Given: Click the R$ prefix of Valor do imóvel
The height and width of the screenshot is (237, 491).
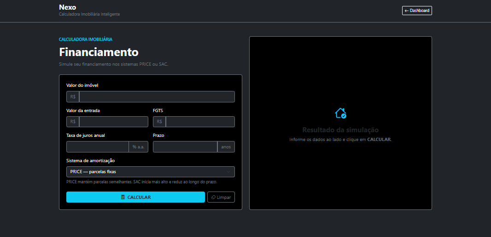Looking at the screenshot, I should coord(73,97).
